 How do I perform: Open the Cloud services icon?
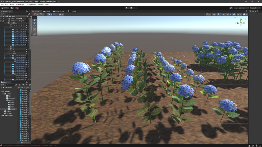pos(12,8)
